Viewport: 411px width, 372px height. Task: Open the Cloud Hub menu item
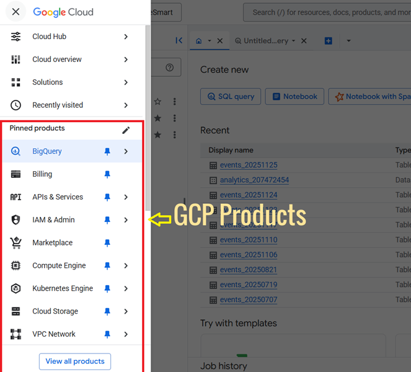pyautogui.click(x=71, y=37)
